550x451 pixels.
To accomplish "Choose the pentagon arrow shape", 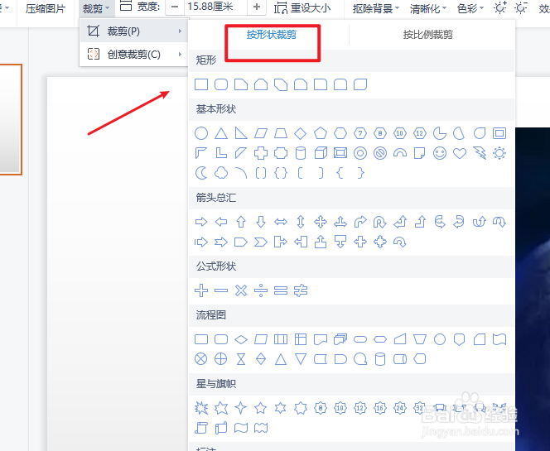I will (241, 242).
